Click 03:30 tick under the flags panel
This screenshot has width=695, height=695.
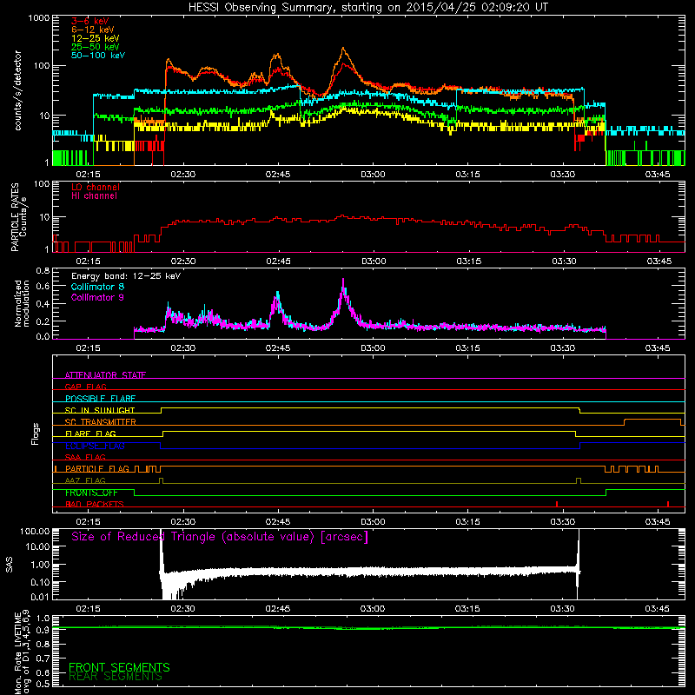[x=562, y=522]
